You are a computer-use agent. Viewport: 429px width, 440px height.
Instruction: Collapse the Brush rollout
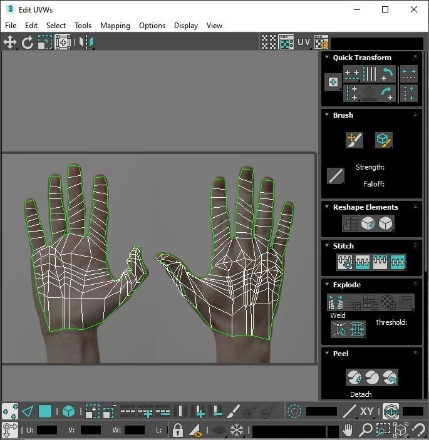(327, 115)
